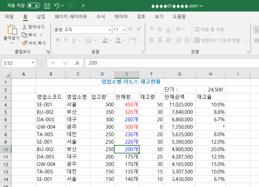Toggle Wrap Text (자동 줄 바꿈)
Image resolution: width=259 pixels, height=187 pixels.
tap(209, 29)
